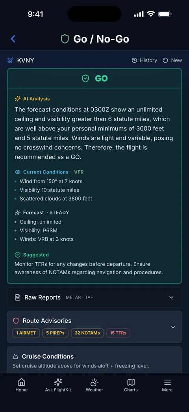Expand the Route Advisories chevron
The width and height of the screenshot is (189, 412).
173,327
